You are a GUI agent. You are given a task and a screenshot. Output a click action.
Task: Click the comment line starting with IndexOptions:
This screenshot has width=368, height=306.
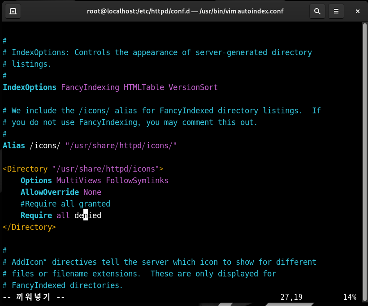[x=157, y=52]
